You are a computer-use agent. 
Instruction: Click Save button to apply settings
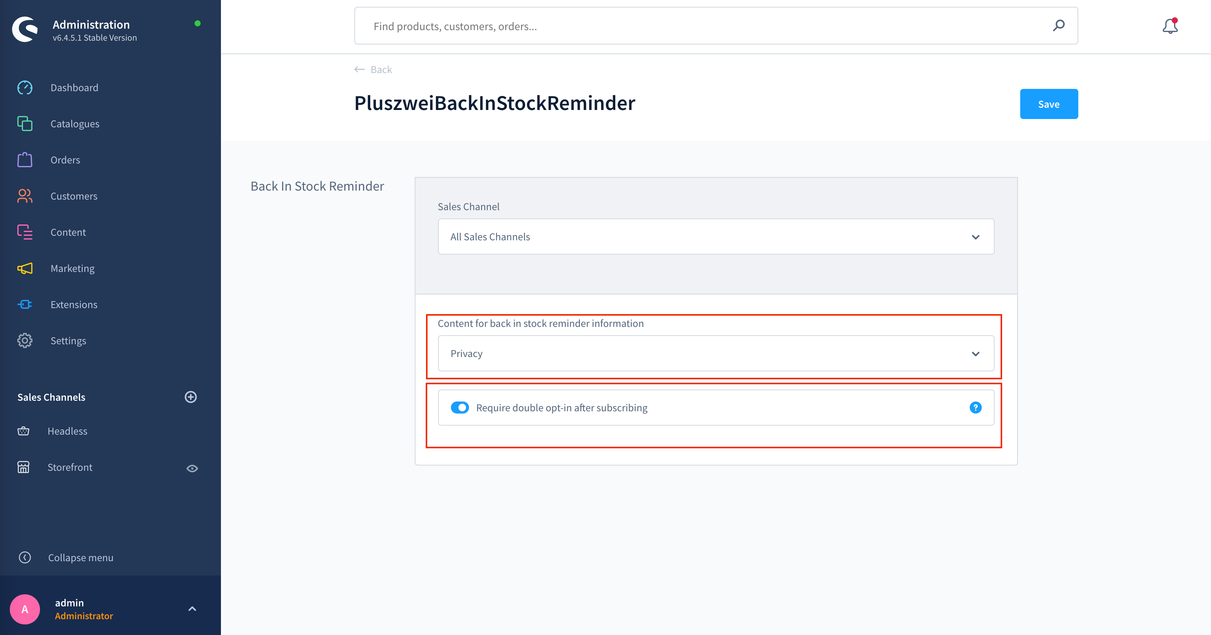pyautogui.click(x=1049, y=104)
